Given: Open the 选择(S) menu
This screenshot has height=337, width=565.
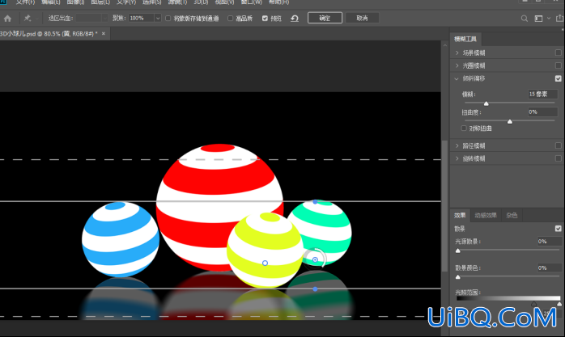Looking at the screenshot, I should [151, 2].
